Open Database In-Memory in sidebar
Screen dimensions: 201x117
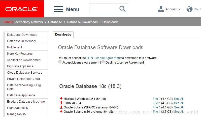[x=26, y=41]
